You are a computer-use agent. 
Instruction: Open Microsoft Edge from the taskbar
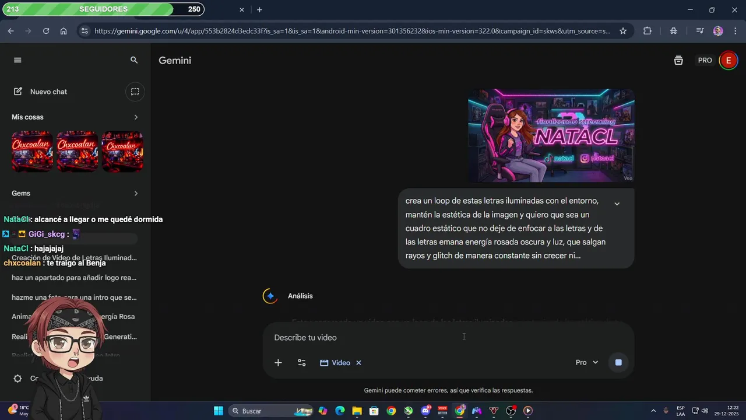click(340, 411)
